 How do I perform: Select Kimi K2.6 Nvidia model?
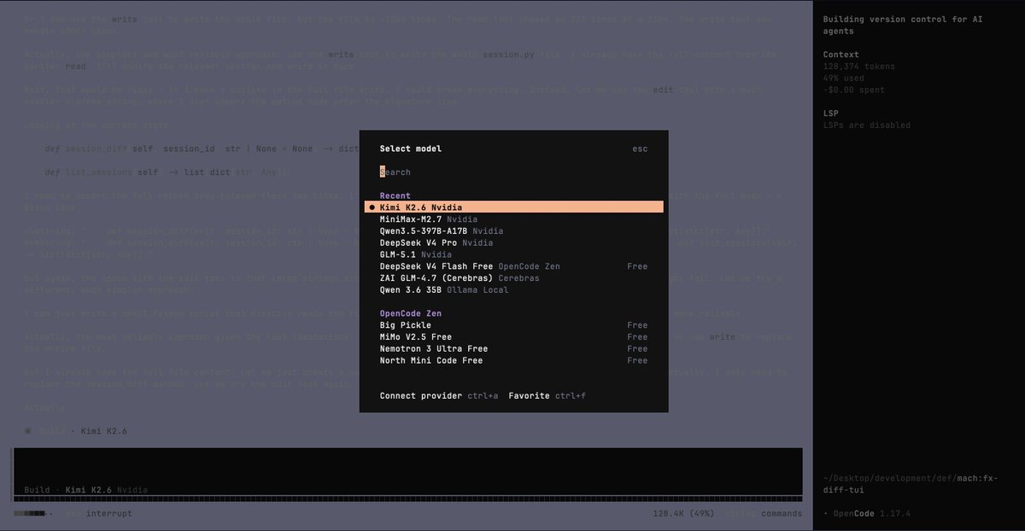pyautogui.click(x=513, y=207)
